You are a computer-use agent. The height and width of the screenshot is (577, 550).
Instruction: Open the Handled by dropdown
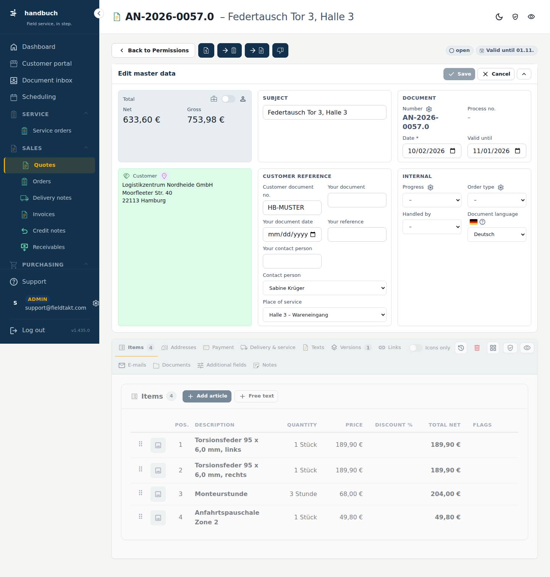[x=432, y=227]
